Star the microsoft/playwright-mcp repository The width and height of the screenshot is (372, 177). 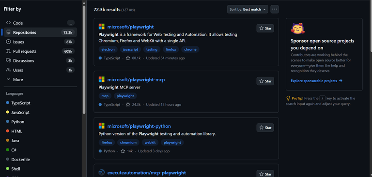[x=265, y=81]
